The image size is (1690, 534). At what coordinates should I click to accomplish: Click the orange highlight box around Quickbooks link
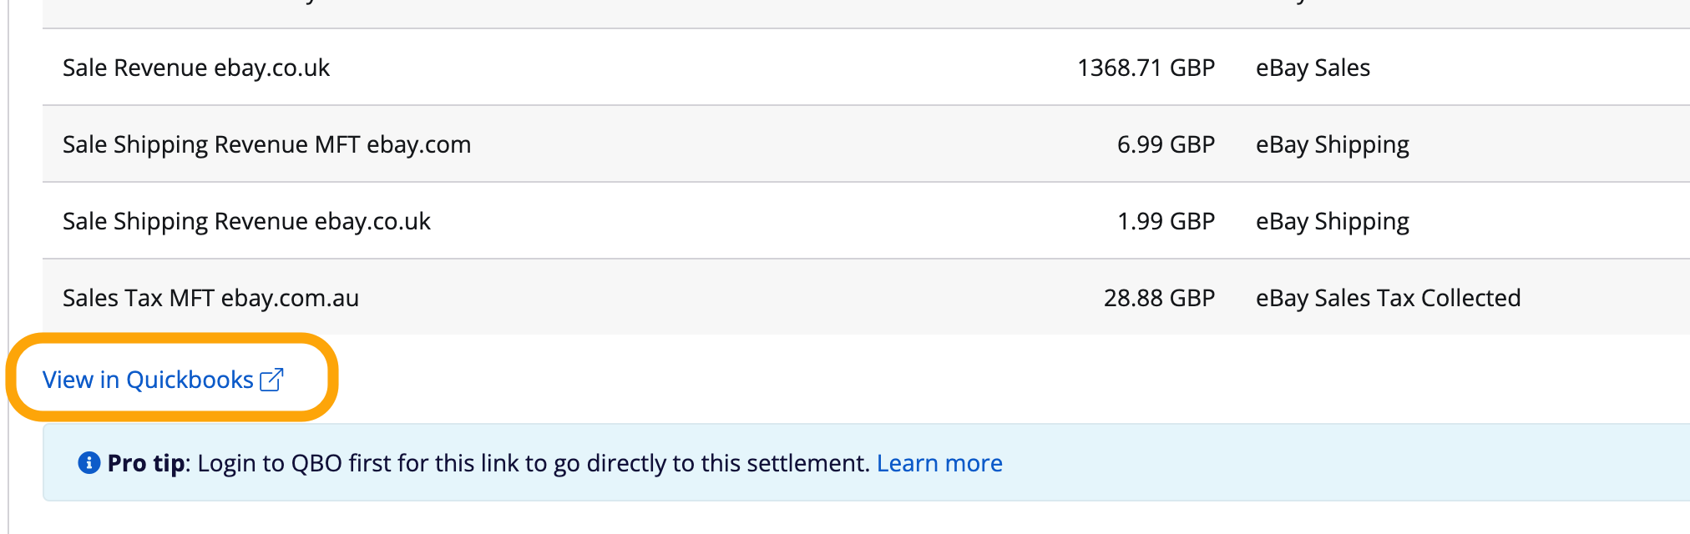[172, 377]
